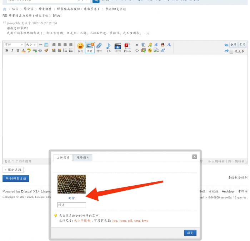Click the key hidden-content icon
The width and height of the screenshot is (250, 241).
tap(150, 45)
